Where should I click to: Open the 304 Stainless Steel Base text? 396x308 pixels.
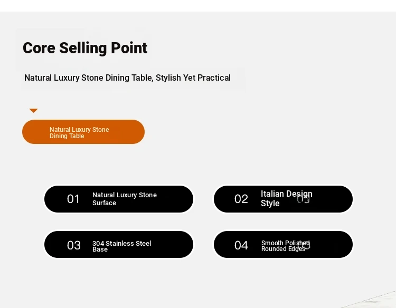coord(121,246)
